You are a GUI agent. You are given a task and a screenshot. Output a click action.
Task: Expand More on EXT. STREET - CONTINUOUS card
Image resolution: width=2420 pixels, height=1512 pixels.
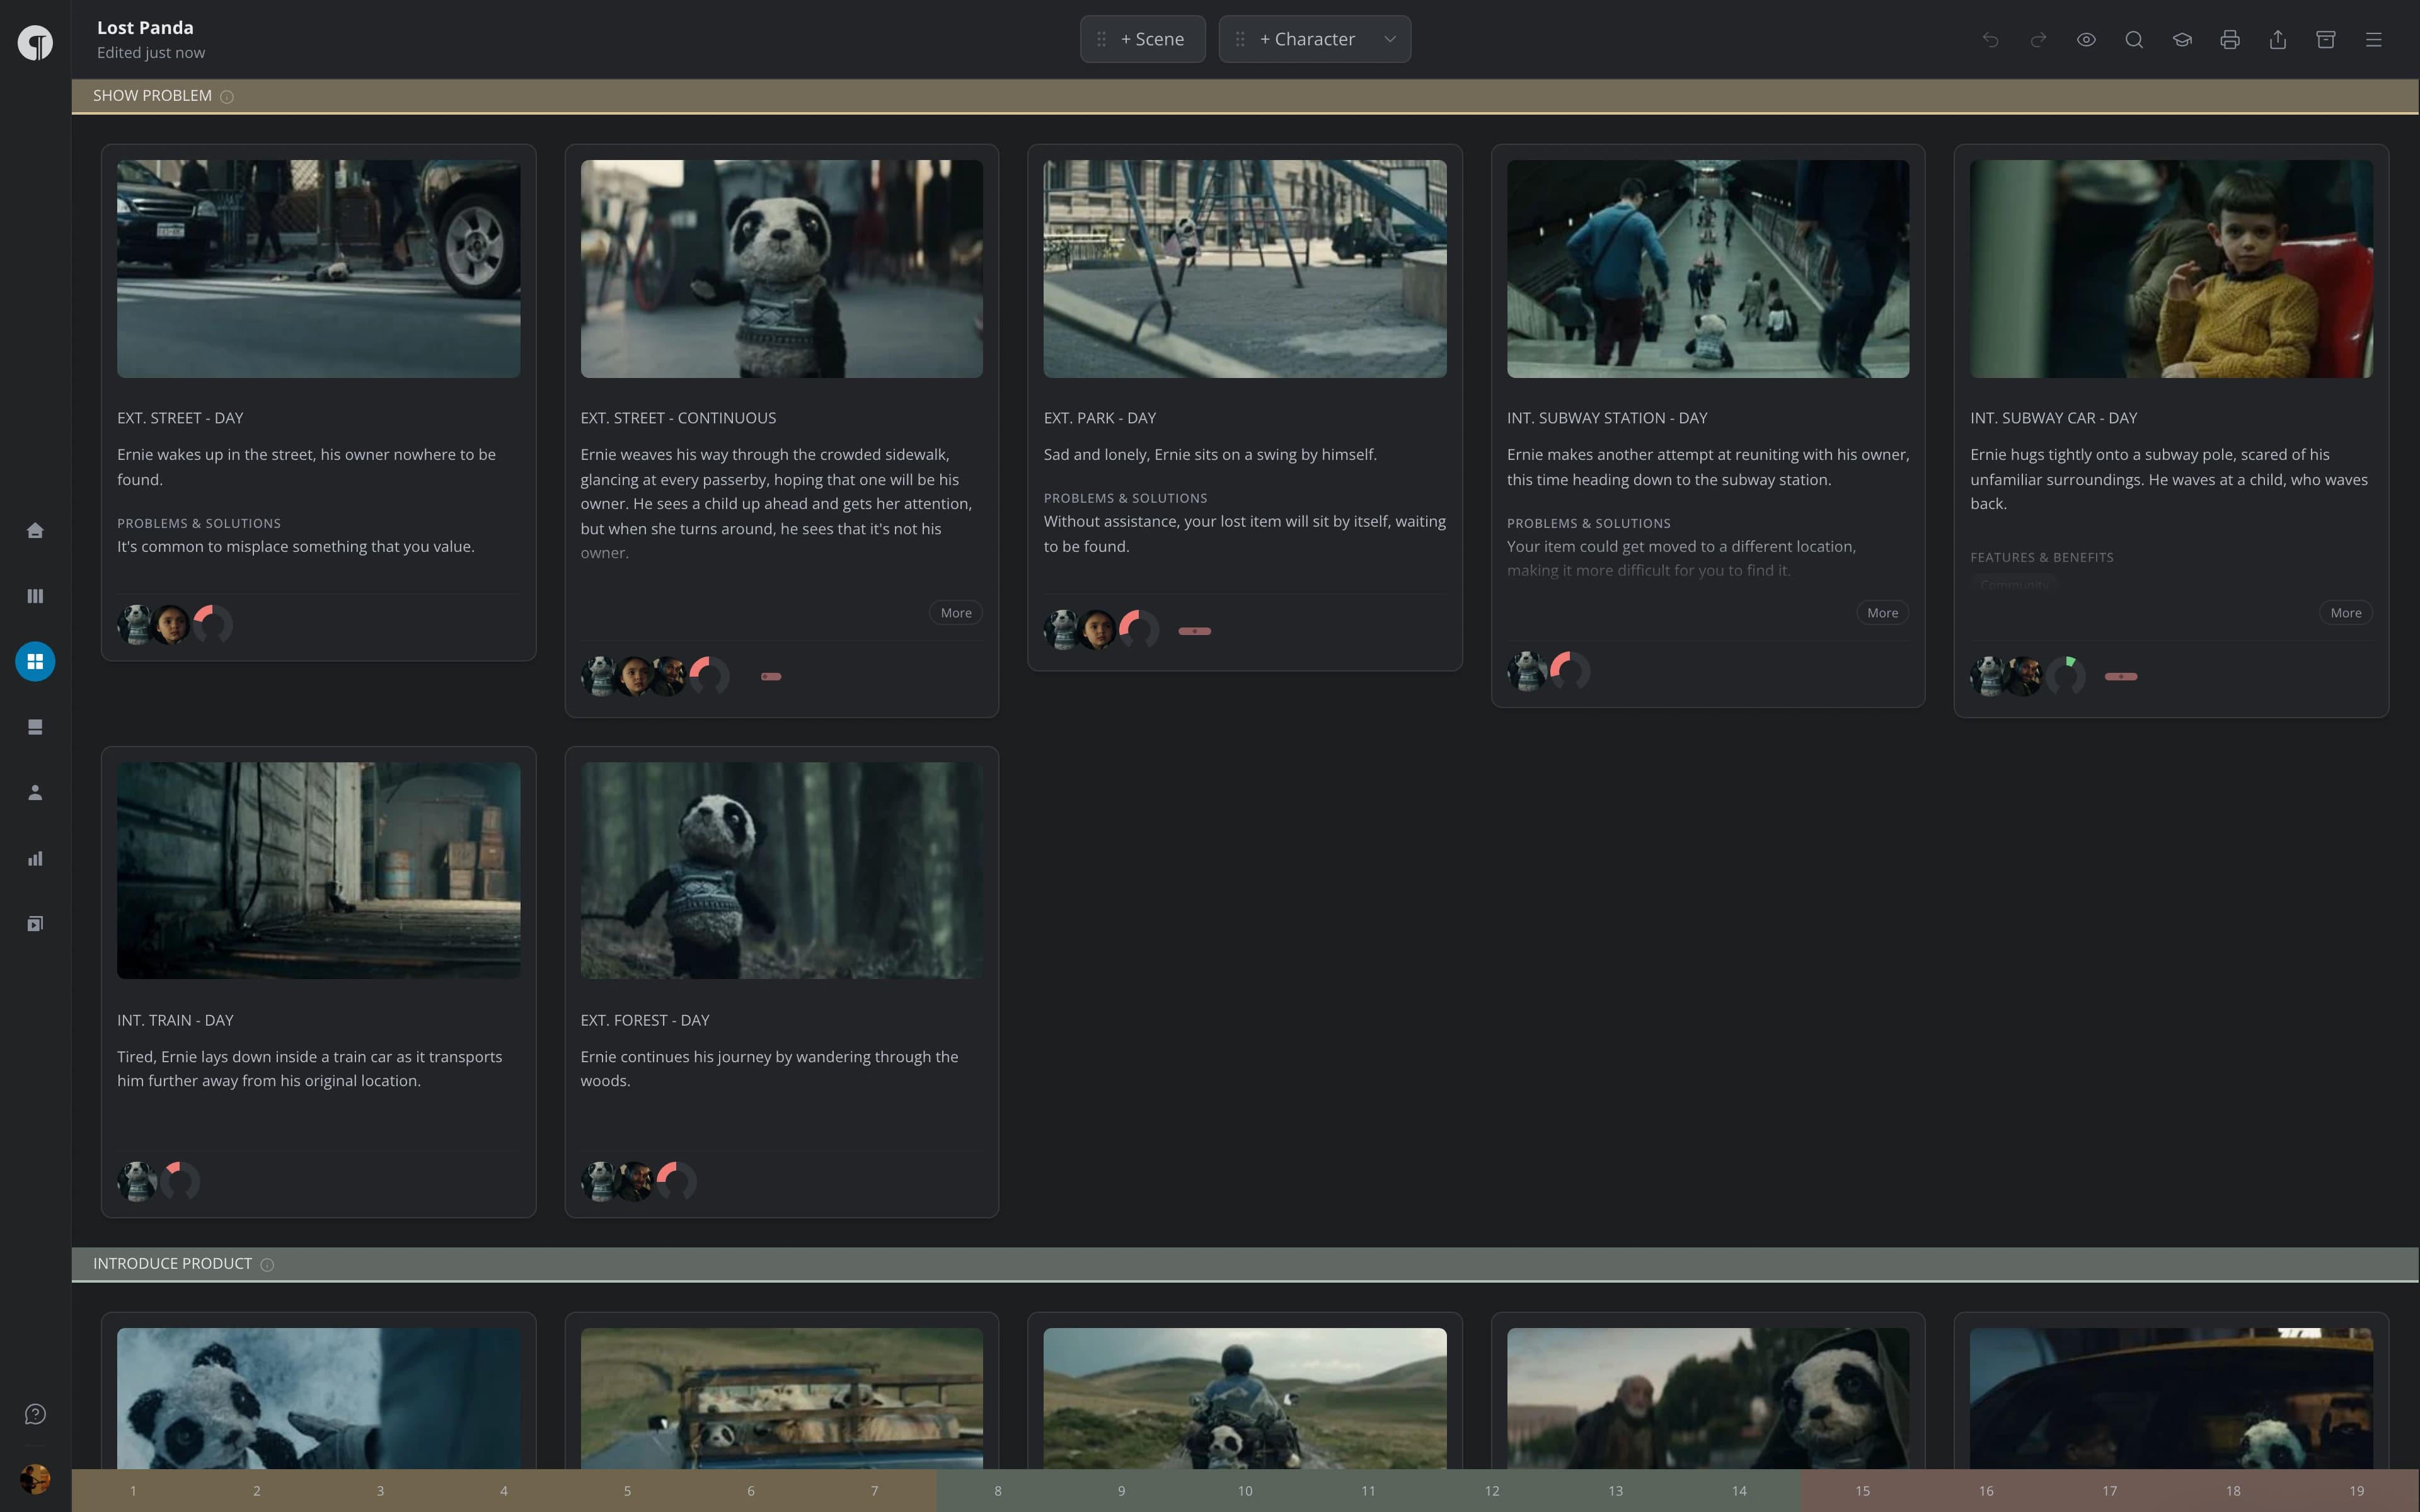[956, 613]
